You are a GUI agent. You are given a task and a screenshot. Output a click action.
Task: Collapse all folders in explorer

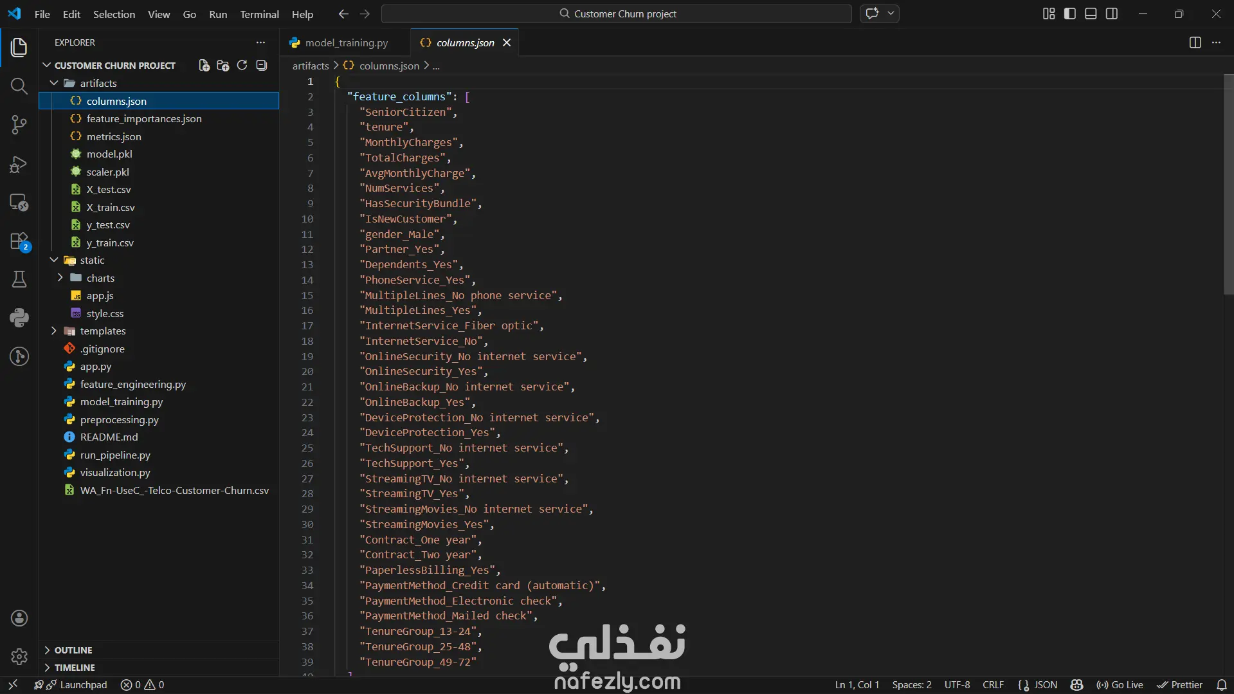click(x=261, y=66)
